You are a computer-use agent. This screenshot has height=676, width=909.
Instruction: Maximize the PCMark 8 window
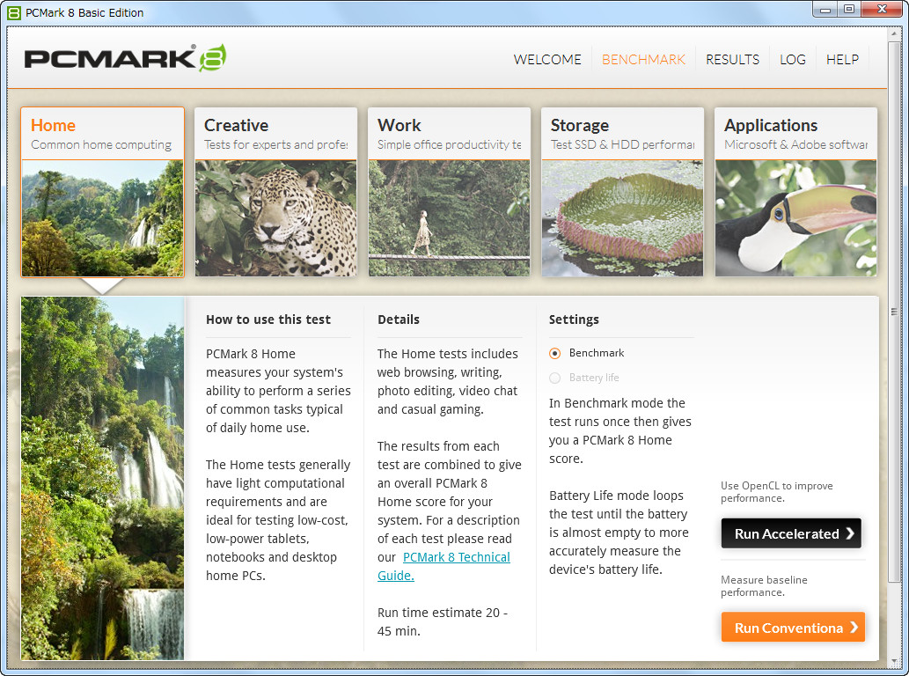(x=849, y=10)
